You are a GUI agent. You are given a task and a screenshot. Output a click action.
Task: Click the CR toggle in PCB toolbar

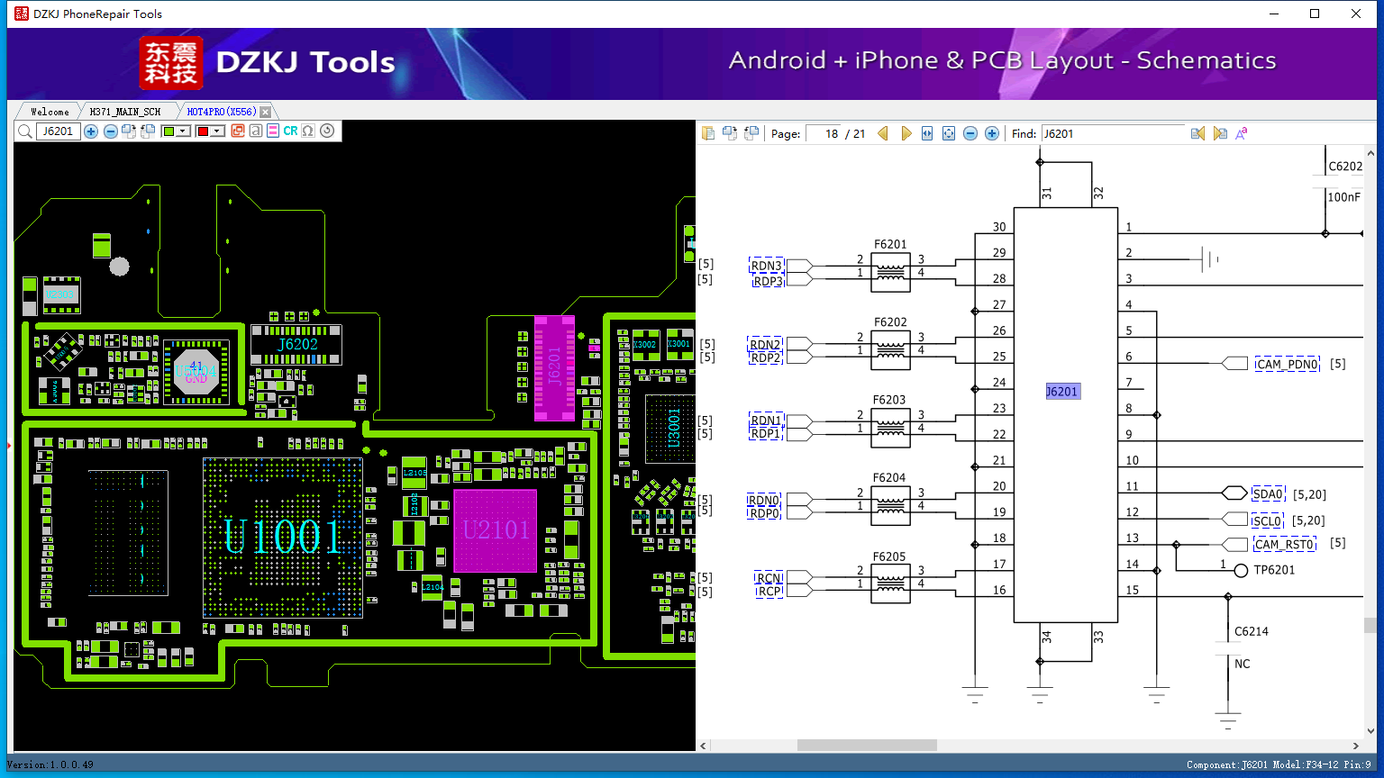pyautogui.click(x=290, y=131)
